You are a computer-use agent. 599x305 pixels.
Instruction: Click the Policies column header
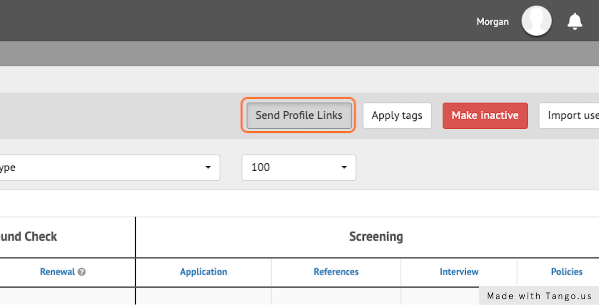[x=567, y=272]
